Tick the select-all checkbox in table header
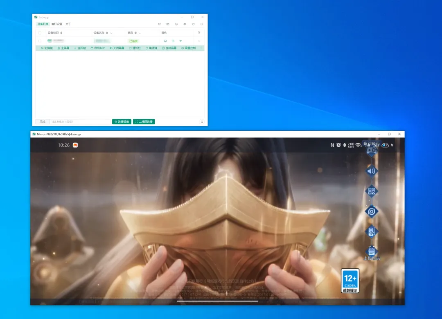 (40, 33)
